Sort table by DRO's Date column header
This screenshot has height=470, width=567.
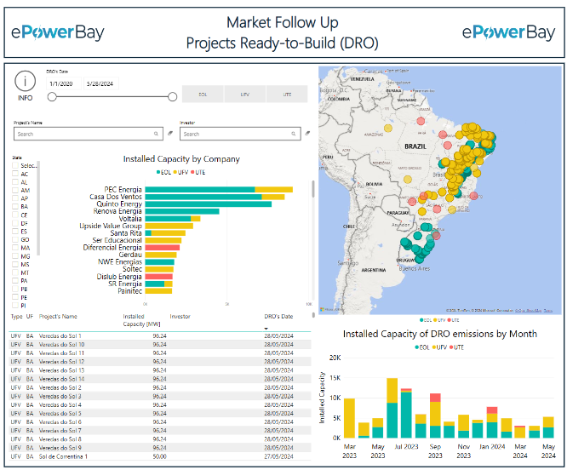(x=278, y=317)
